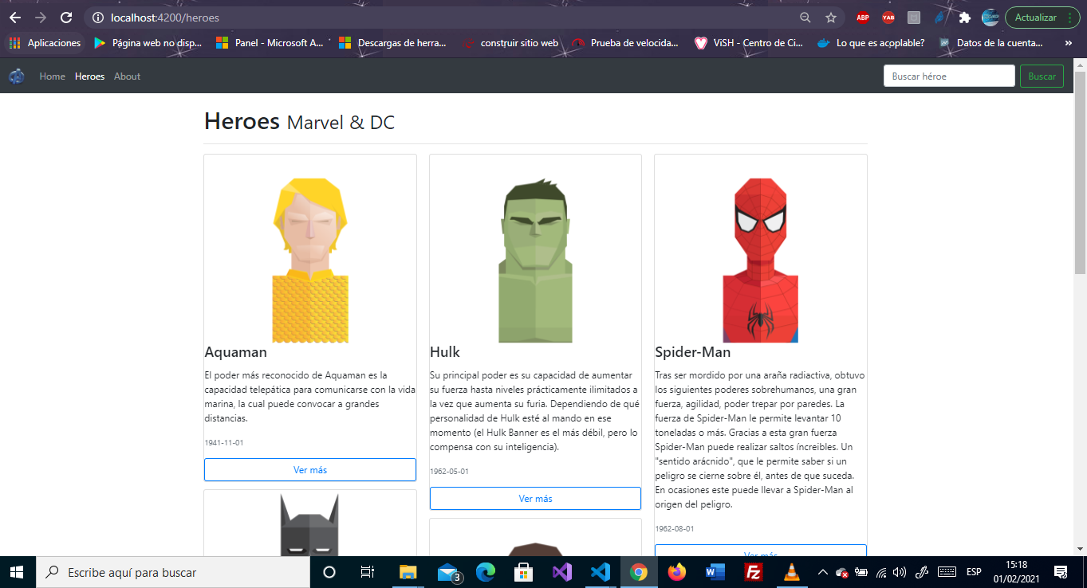Viewport: 1087px width, 588px height.
Task: Click the Aquaman hero image
Action: click(x=310, y=261)
